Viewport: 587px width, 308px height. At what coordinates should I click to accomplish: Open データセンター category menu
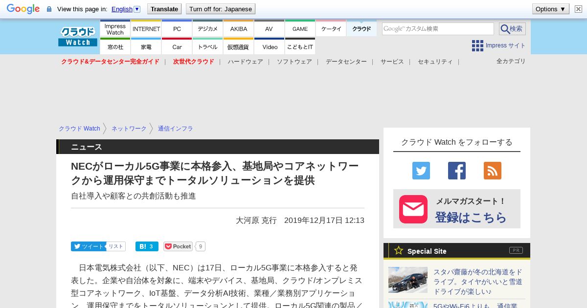pyautogui.click(x=346, y=62)
